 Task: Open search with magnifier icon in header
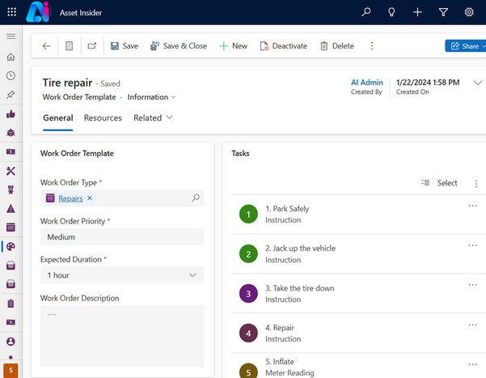coord(366,12)
